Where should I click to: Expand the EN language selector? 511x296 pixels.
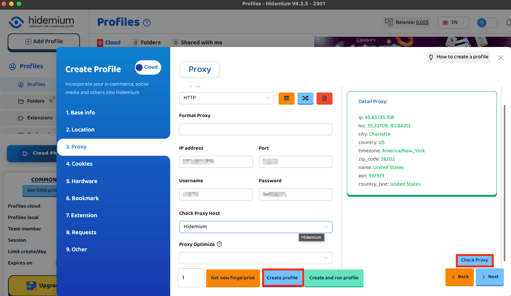[453, 22]
